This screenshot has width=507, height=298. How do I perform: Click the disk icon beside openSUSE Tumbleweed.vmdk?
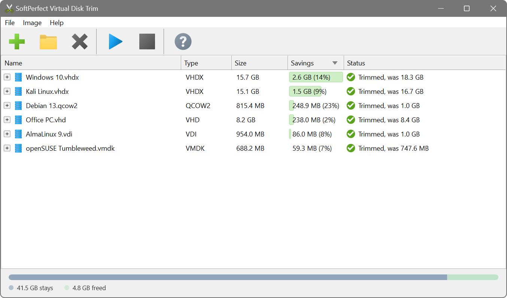pos(18,148)
